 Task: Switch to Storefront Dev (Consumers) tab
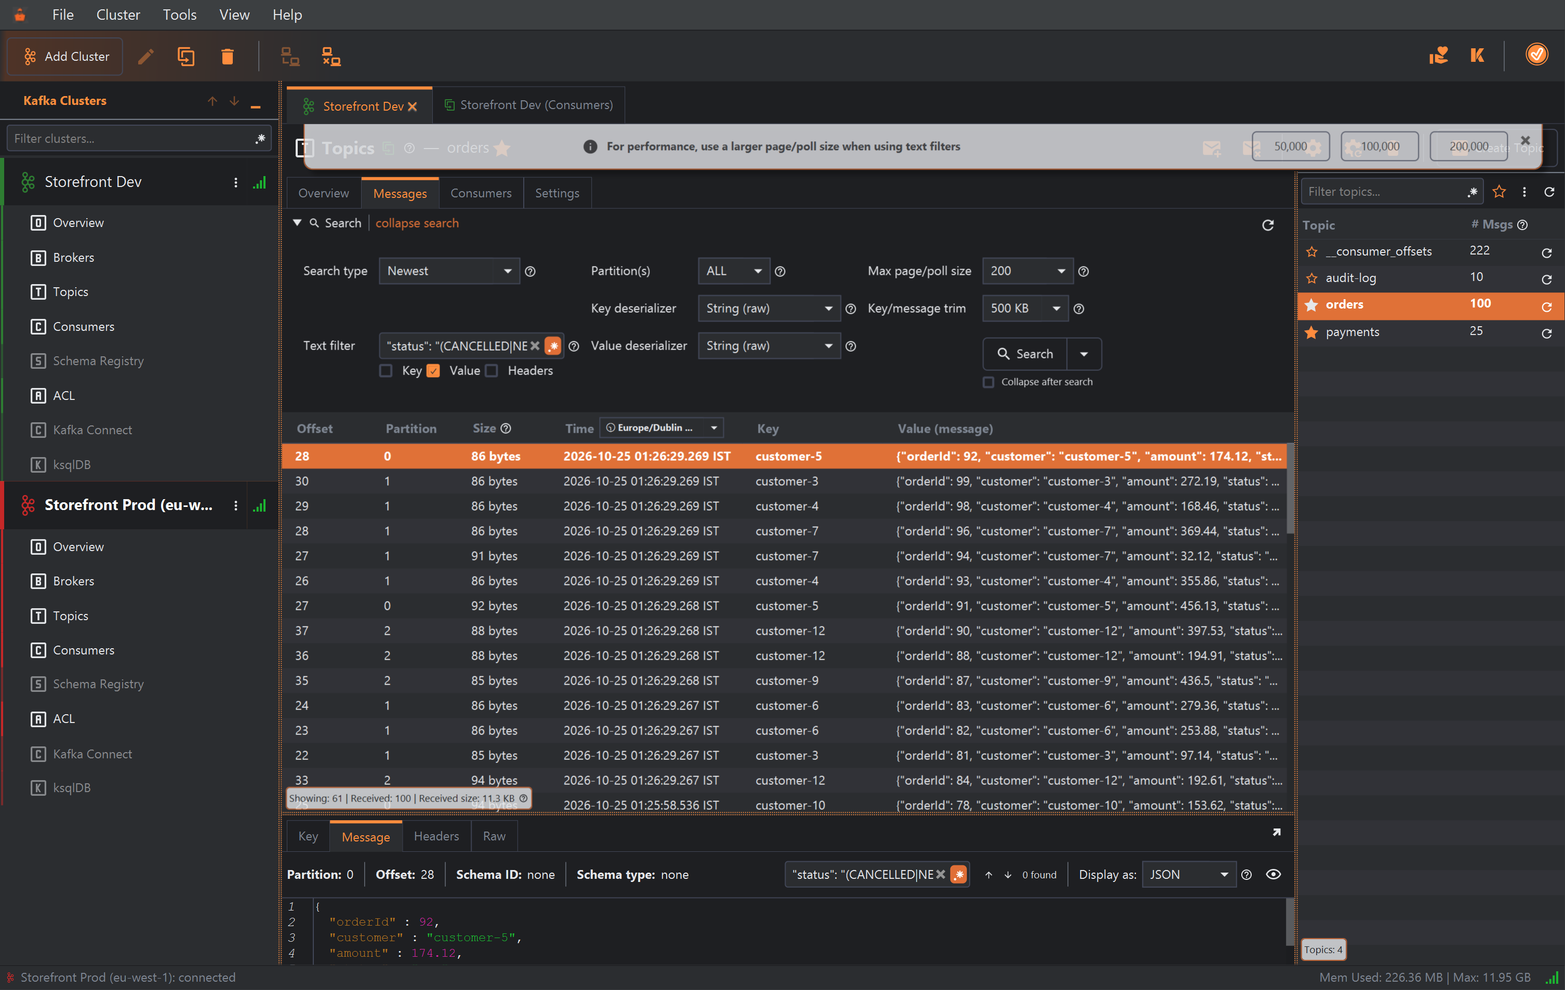(x=528, y=105)
